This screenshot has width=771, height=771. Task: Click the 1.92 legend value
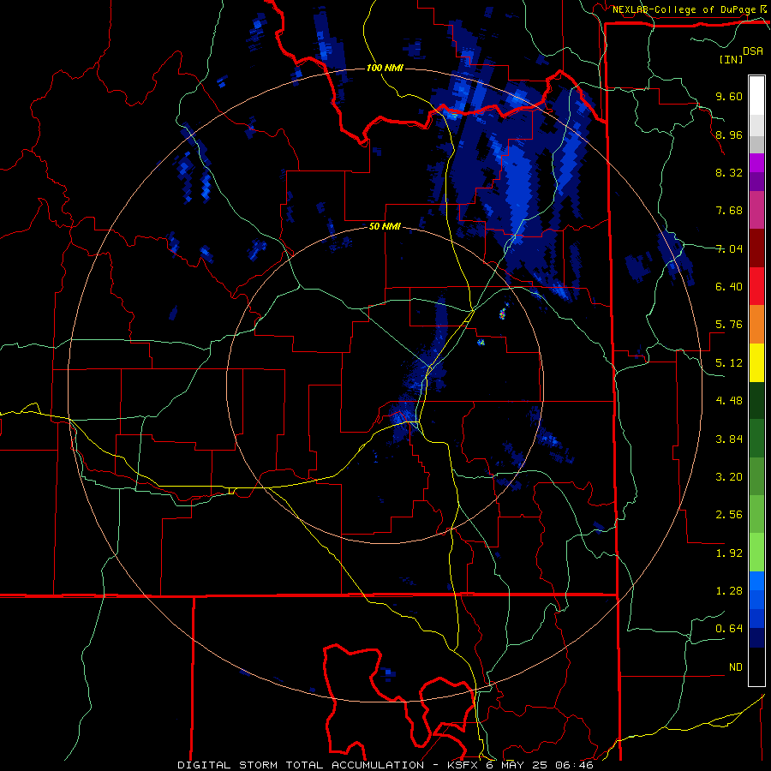[729, 553]
